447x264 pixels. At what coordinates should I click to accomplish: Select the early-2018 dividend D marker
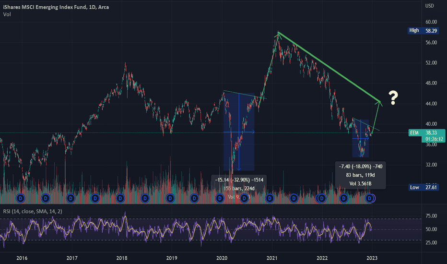point(120,198)
